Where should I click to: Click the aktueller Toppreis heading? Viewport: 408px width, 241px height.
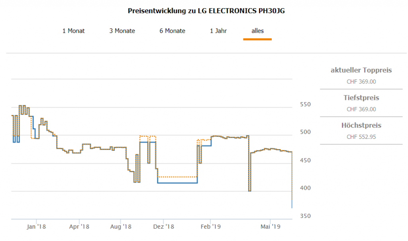point(361,70)
